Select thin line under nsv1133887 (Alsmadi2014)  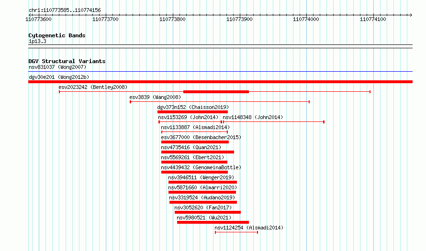194,132
